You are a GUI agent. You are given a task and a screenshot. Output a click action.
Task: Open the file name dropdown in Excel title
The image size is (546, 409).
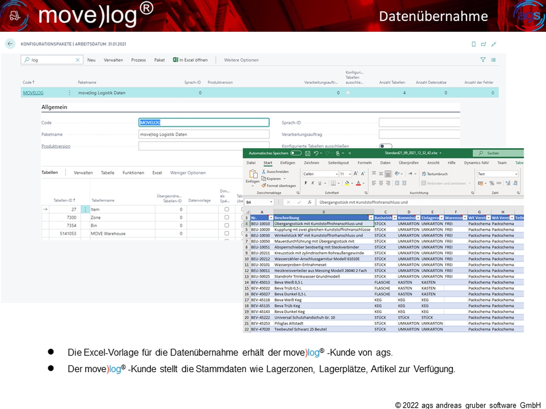[440, 154]
